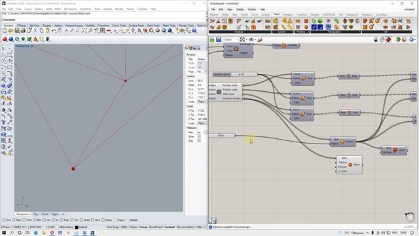
Task: Open the Display menu in Grasshopper
Action: pos(240,9)
